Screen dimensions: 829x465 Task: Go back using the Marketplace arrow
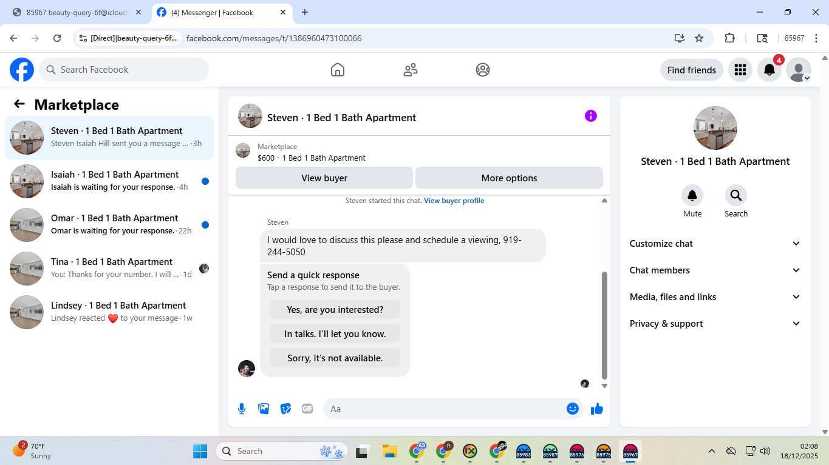click(19, 104)
